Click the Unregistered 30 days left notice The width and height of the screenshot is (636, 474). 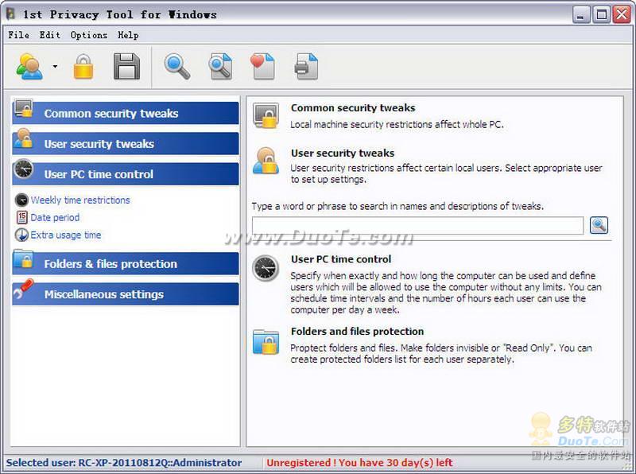[359, 463]
